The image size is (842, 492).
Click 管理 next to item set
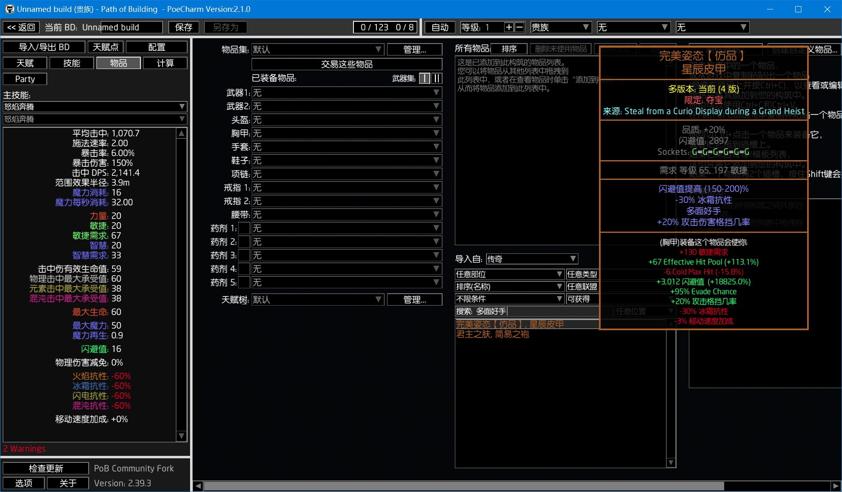pos(415,49)
